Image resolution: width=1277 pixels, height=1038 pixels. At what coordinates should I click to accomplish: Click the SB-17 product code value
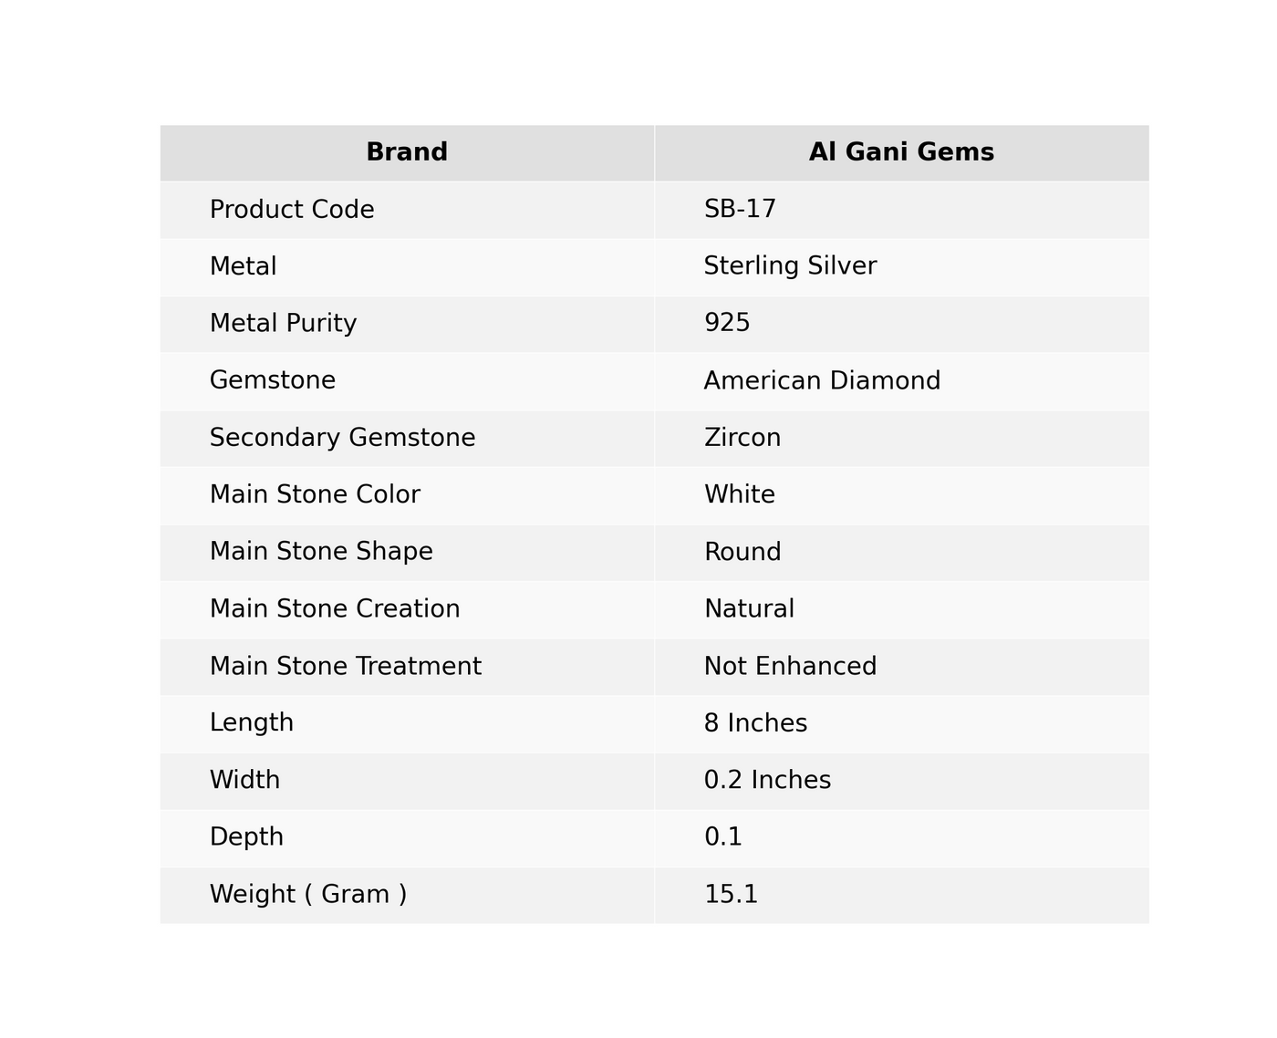(740, 209)
